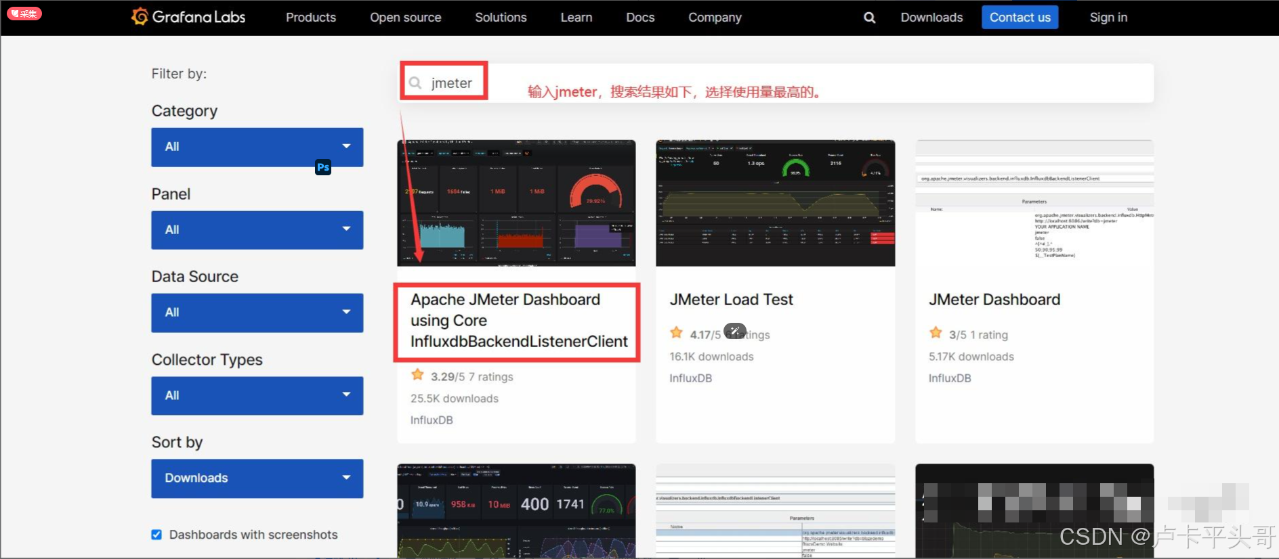The image size is (1279, 559).
Task: Open the bottom-right pixelated dashboard thumbnail
Action: tap(1034, 511)
